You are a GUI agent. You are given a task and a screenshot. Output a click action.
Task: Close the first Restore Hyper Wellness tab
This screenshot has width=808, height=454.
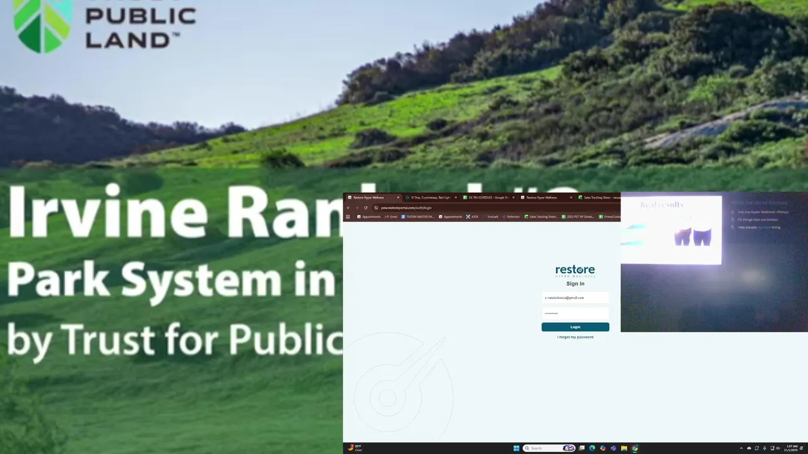pyautogui.click(x=398, y=197)
